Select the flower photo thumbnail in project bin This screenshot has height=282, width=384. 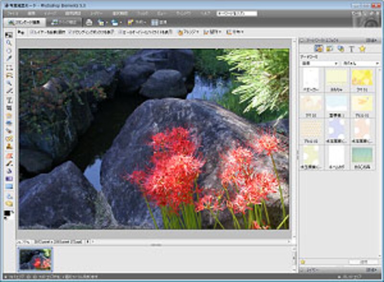[x=36, y=259]
